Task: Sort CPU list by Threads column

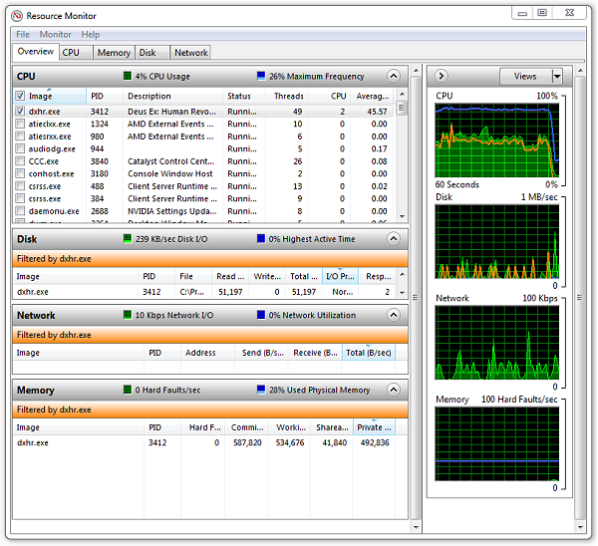Action: pos(289,97)
